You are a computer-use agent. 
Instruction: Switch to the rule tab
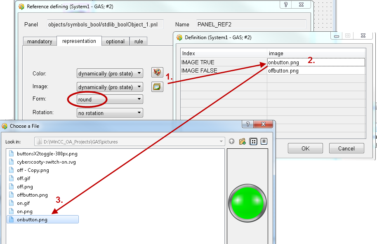click(139, 41)
